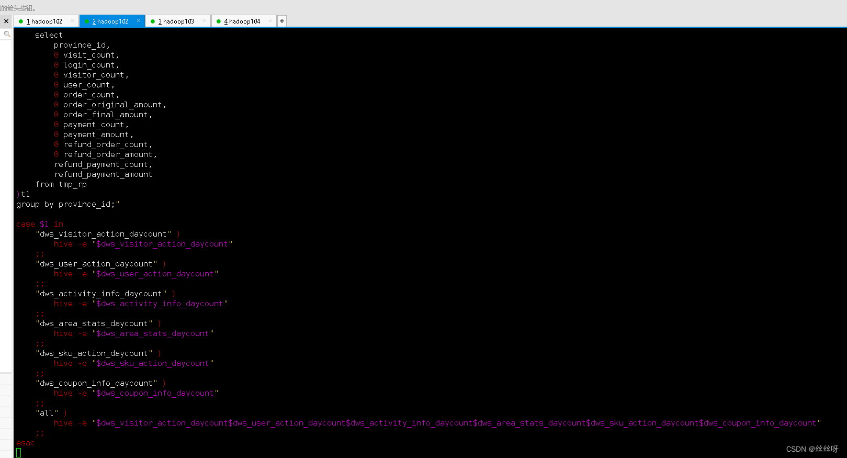Switch to the '1 hadoop102' tab
Image resolution: width=847 pixels, height=458 pixels.
click(x=44, y=21)
